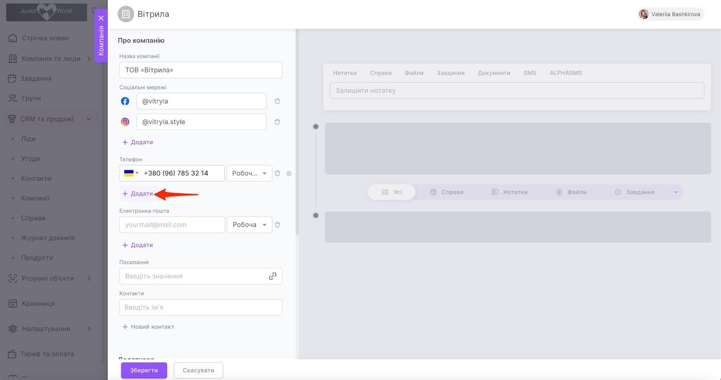Click the trash icon next to phone number
Screen dimensions: 721x380
(x=277, y=173)
